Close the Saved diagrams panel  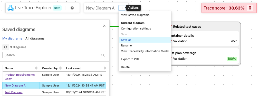[104, 26]
